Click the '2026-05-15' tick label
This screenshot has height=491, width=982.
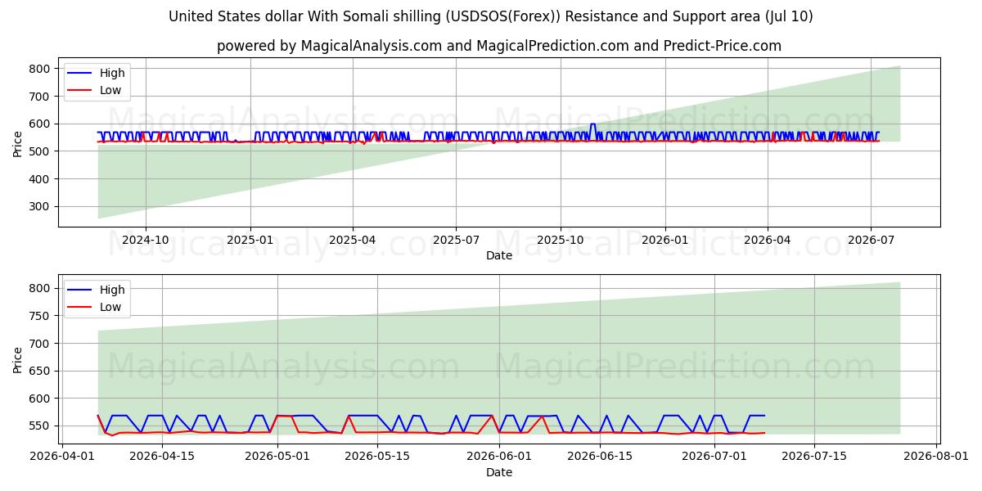pyautogui.click(x=377, y=457)
